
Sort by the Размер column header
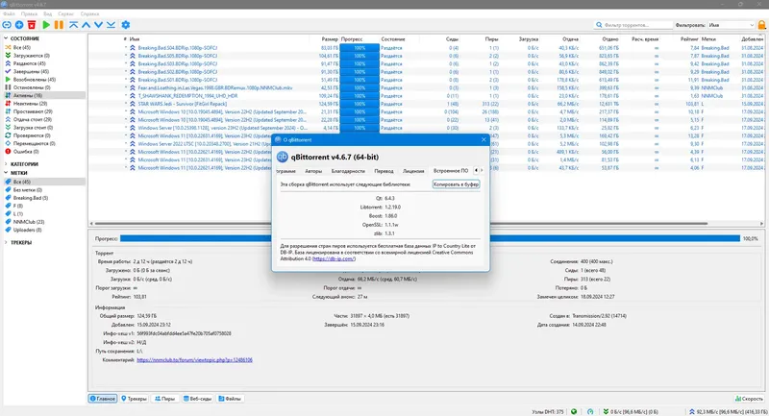[x=330, y=39]
